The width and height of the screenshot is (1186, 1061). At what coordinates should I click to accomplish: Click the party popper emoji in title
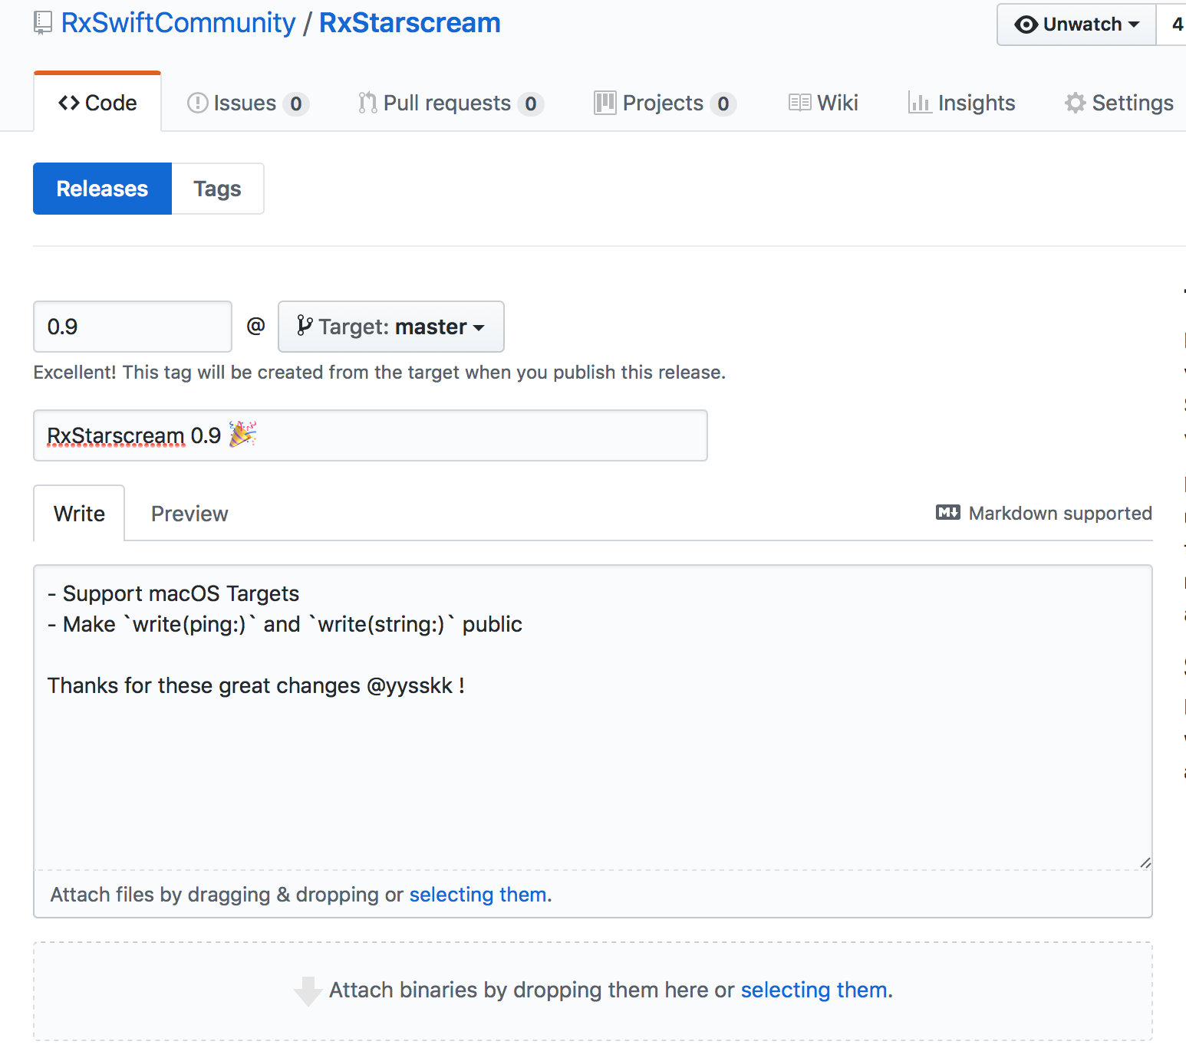(x=242, y=434)
